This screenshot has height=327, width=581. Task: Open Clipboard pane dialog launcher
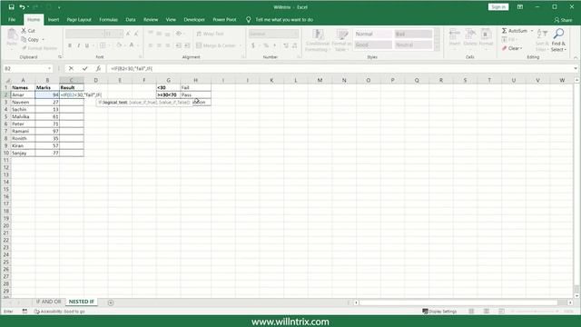coord(60,57)
